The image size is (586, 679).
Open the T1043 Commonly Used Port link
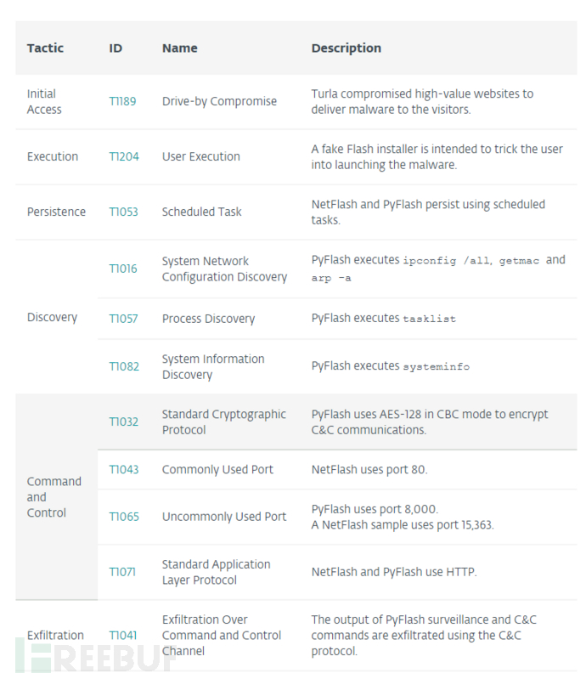click(123, 470)
